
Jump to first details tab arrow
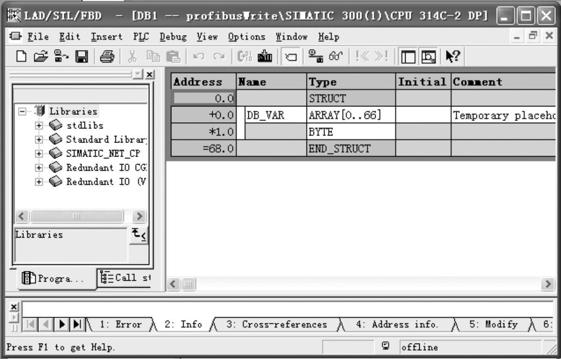click(31, 324)
